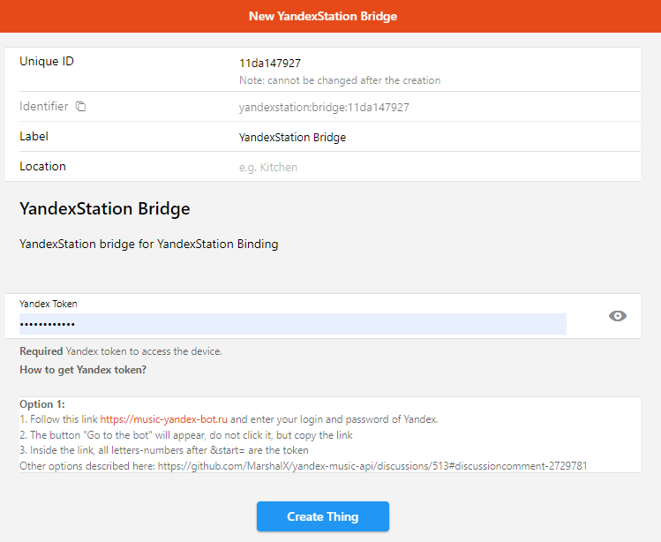Click the "Option 1:" heading
The image size is (661, 542).
42,404
